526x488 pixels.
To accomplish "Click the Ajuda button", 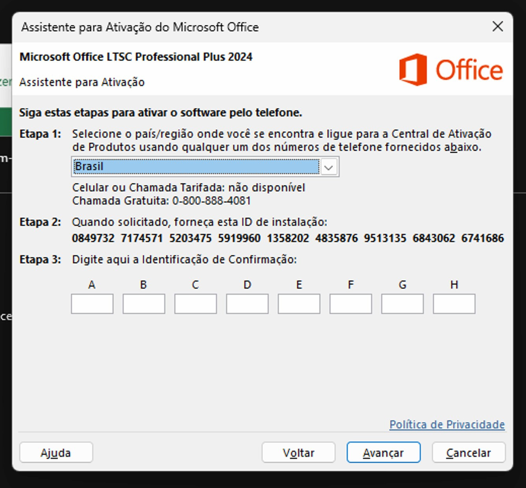I will click(56, 453).
